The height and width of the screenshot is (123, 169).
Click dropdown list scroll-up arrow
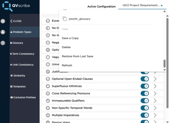(165, 11)
